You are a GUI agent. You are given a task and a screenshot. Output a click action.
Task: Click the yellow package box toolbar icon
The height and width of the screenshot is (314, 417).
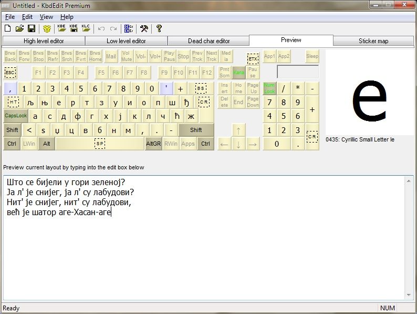(47, 28)
